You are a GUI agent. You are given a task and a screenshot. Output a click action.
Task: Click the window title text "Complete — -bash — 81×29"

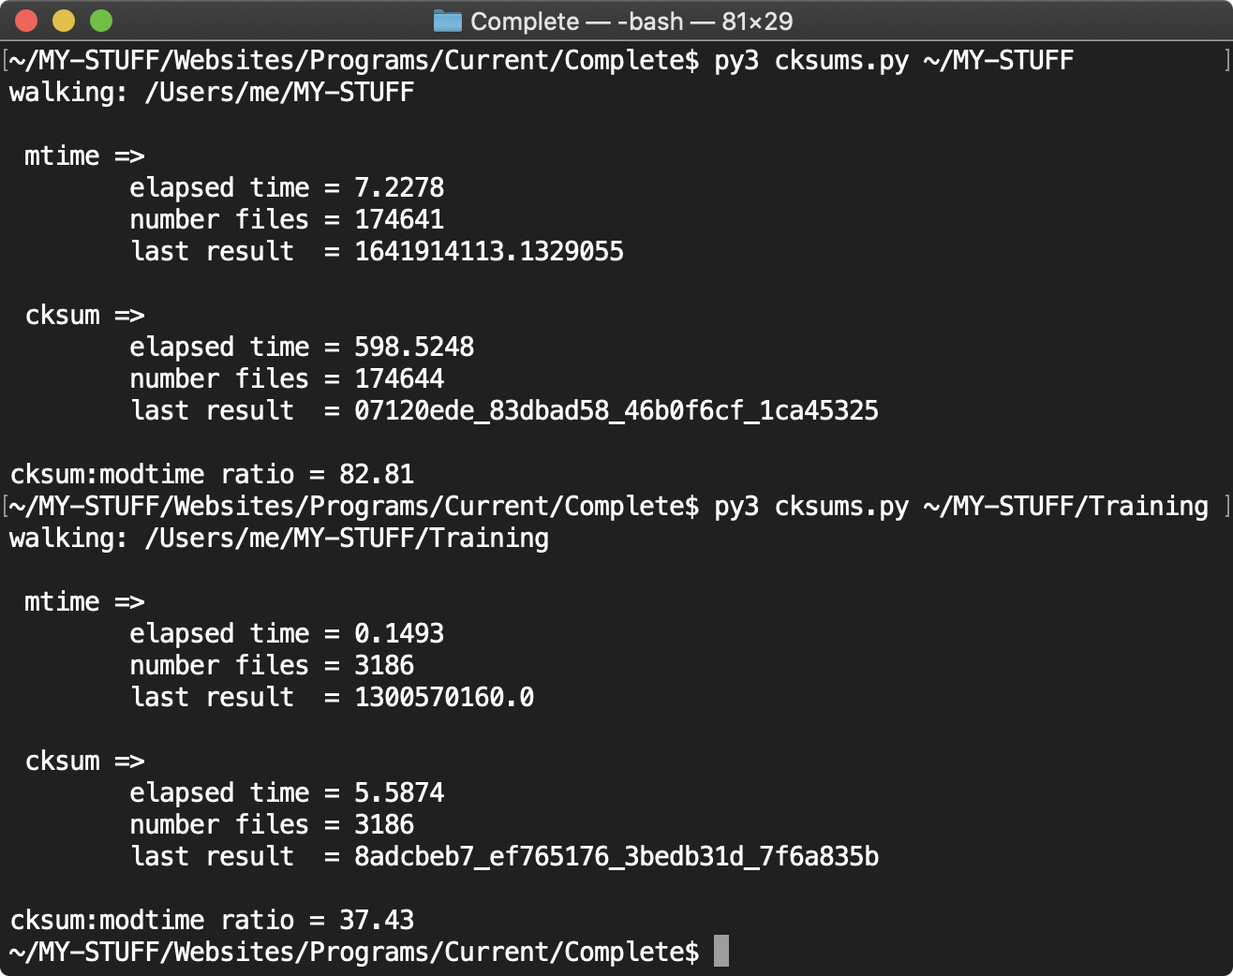coord(631,21)
